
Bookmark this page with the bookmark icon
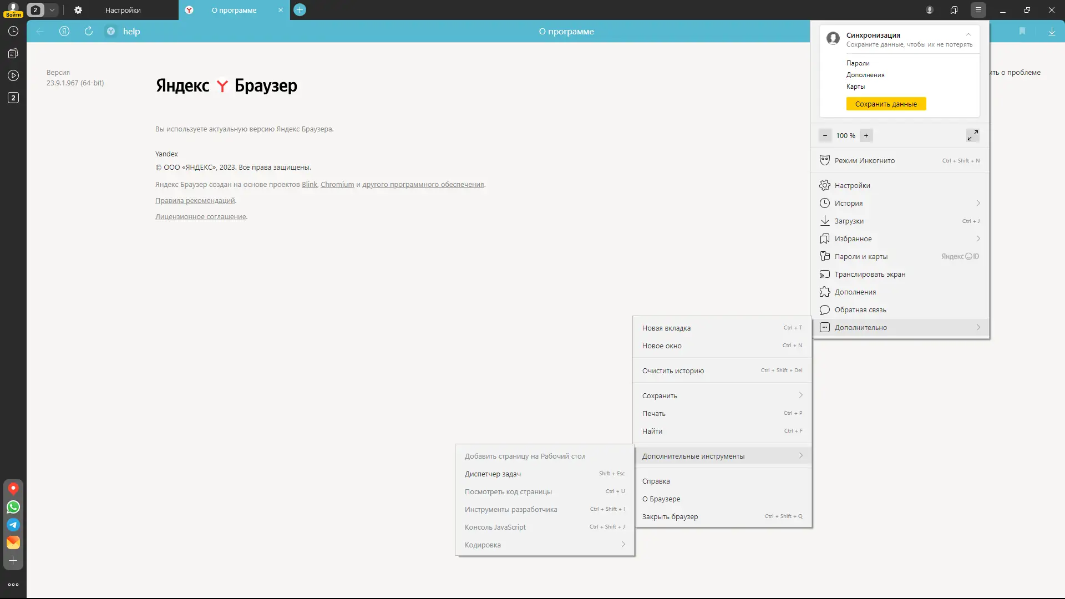click(1022, 32)
